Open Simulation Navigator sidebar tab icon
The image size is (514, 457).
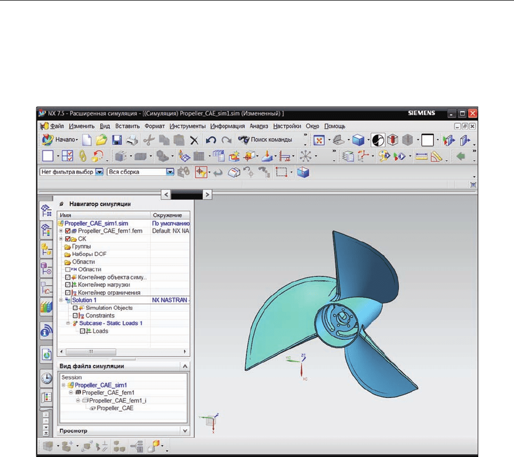46,210
